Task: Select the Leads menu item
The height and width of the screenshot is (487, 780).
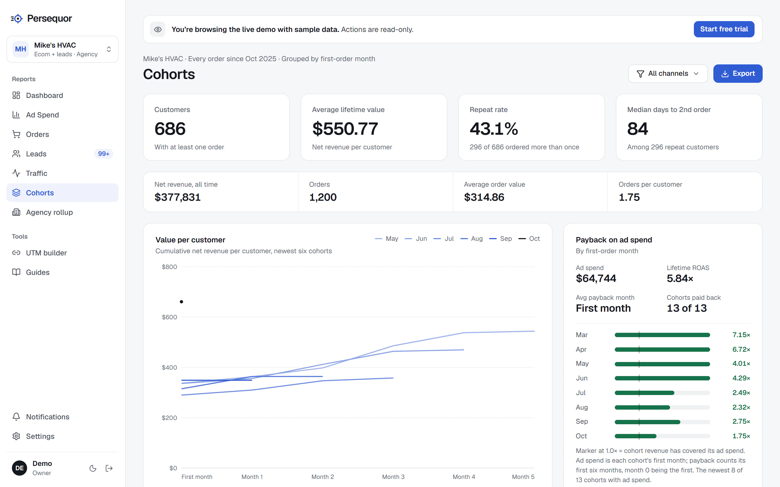Action: point(63,154)
